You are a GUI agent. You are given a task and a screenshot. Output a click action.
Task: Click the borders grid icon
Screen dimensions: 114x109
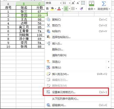click(73, 9)
